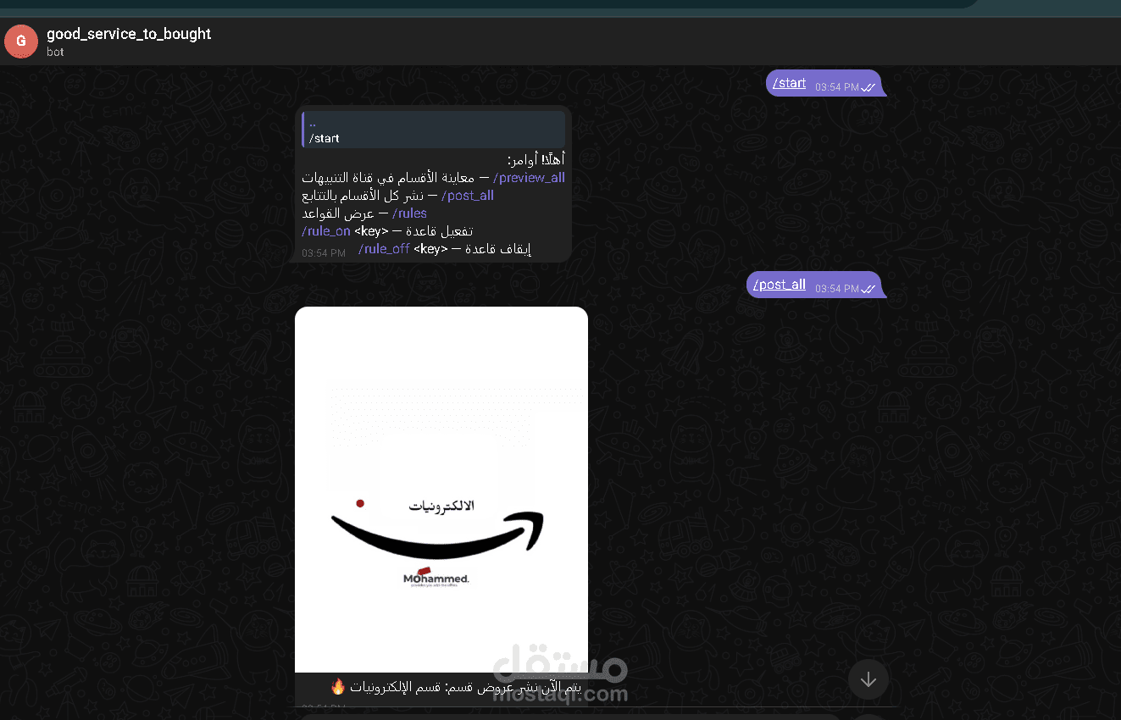
Task: Click the /post_all link in bot reply
Action: (467, 196)
